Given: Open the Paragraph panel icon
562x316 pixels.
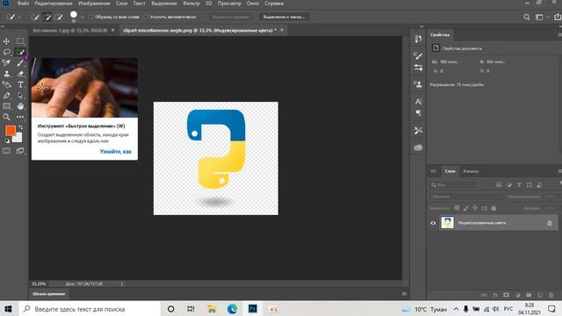Looking at the screenshot, I should tap(418, 113).
